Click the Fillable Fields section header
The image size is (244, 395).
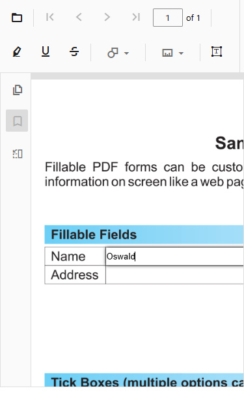tap(144, 235)
